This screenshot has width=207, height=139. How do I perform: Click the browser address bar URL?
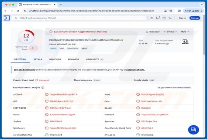point(91,11)
